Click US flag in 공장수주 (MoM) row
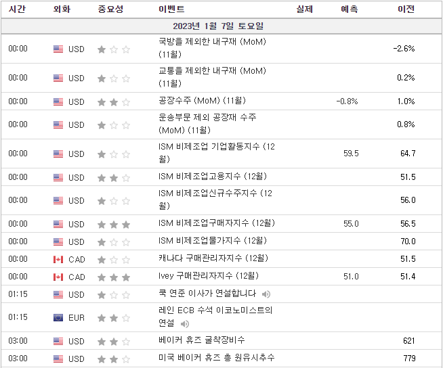The width and height of the screenshot is (443, 368). 58,101
